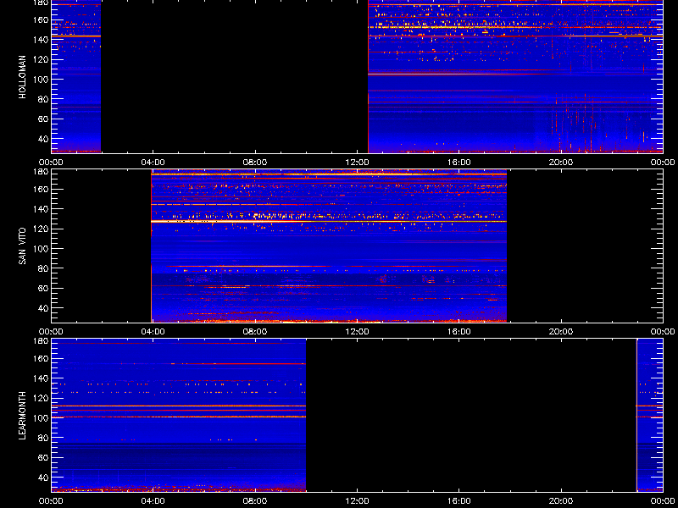Image resolution: width=678 pixels, height=508 pixels.
Task: Pick the 40 frequency tick on Learmonth axis
Action: tap(42, 478)
